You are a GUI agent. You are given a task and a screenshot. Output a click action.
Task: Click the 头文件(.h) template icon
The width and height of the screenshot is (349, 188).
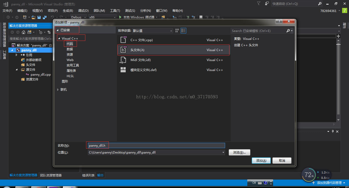(123, 50)
